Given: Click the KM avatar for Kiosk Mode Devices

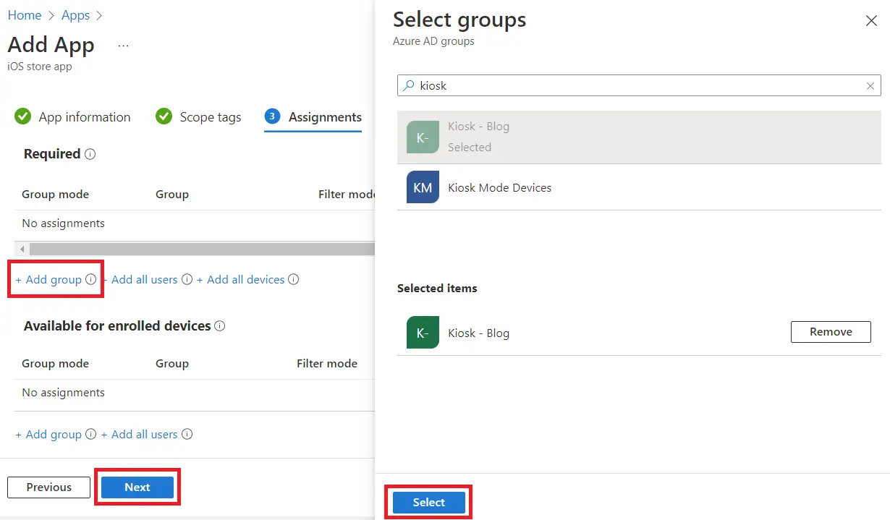Looking at the screenshot, I should pos(423,187).
